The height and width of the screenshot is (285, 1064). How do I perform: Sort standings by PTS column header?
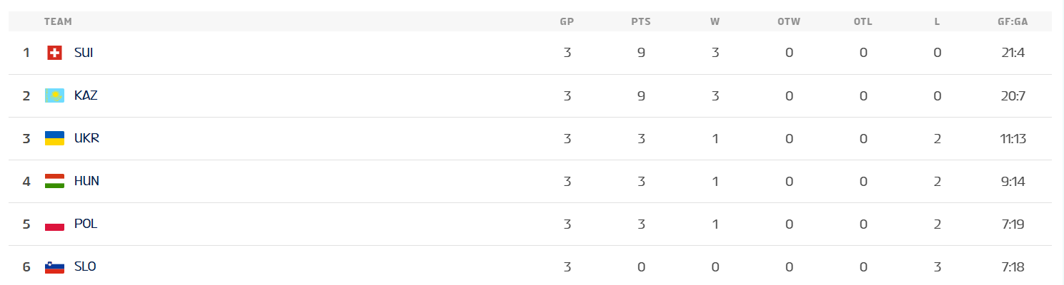coord(641,21)
